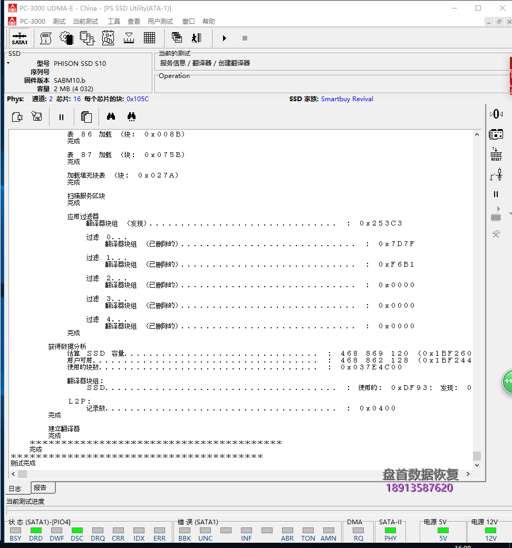Open the 帮助 menu
The height and width of the screenshot is (548, 512).
[x=209, y=21]
